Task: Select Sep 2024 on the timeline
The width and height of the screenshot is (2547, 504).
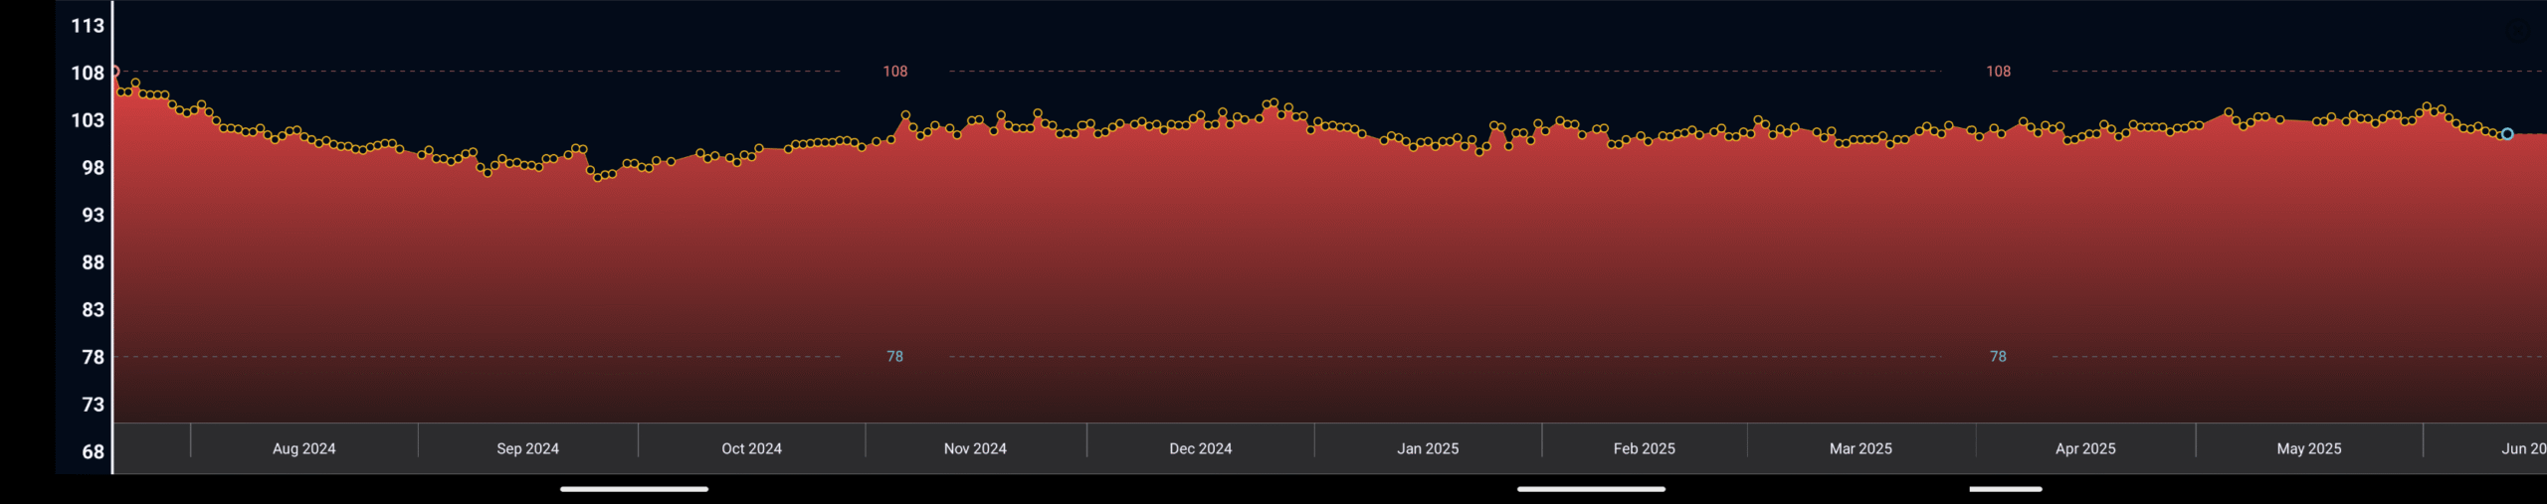Action: pos(527,448)
